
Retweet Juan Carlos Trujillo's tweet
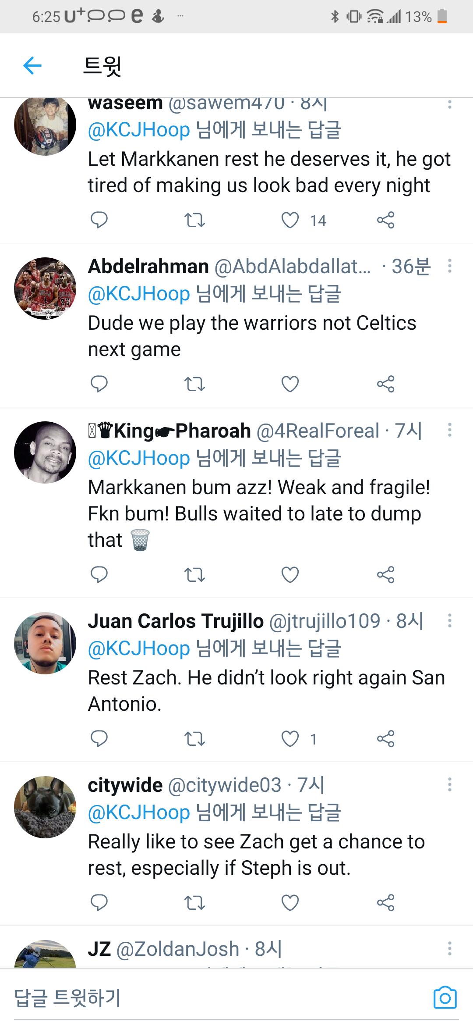194,739
